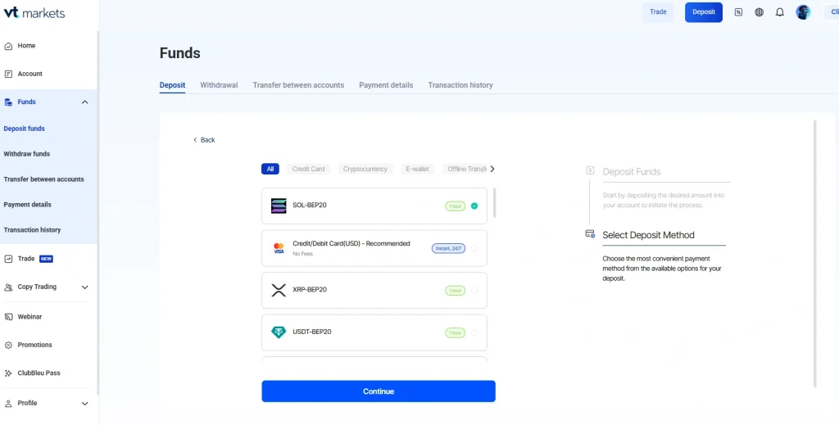Open the Payment details tab
This screenshot has width=839, height=425.
[386, 85]
